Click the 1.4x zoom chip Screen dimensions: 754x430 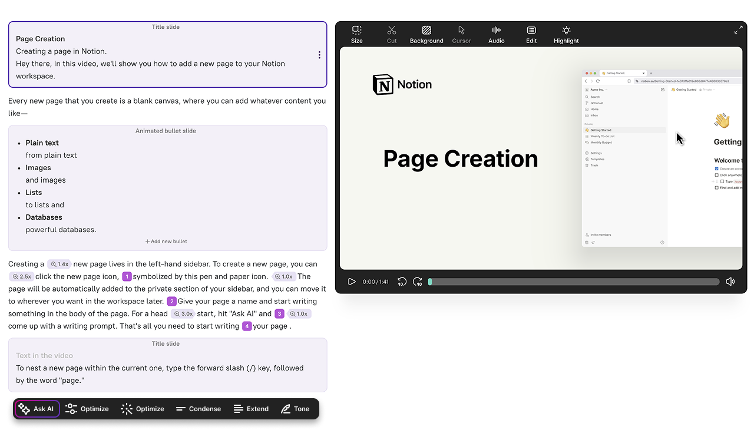tap(59, 264)
